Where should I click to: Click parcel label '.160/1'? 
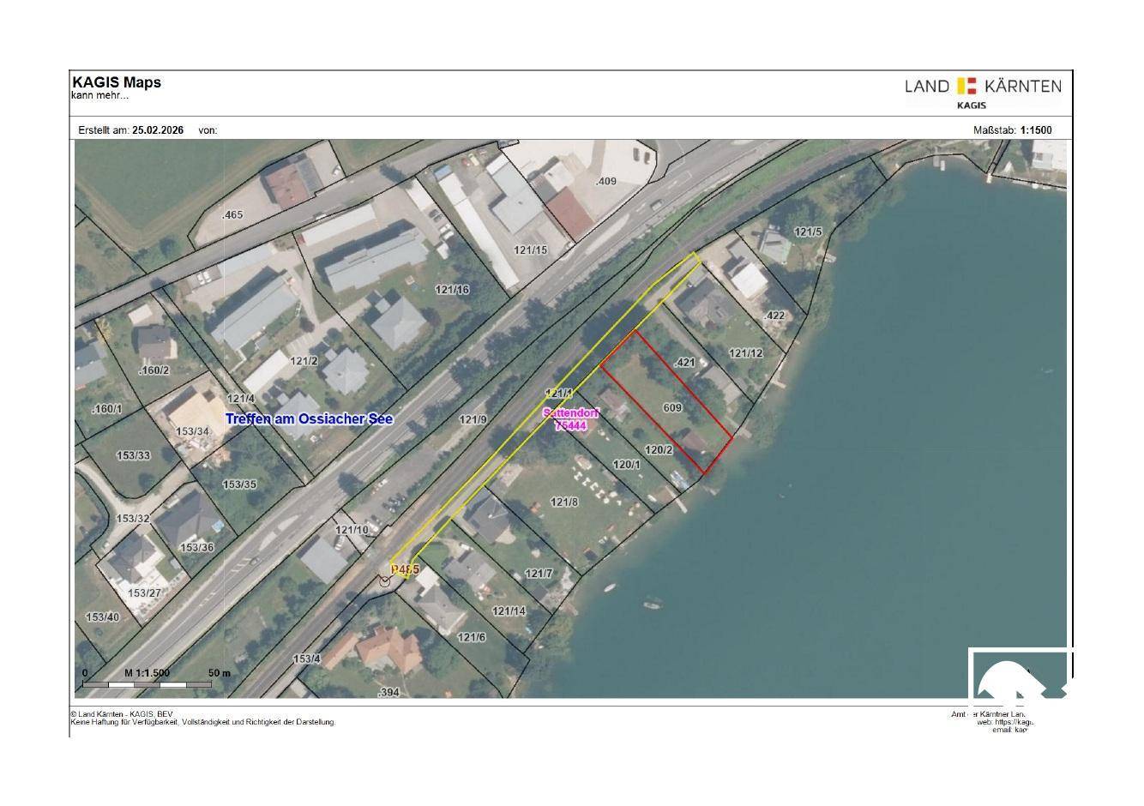(107, 410)
